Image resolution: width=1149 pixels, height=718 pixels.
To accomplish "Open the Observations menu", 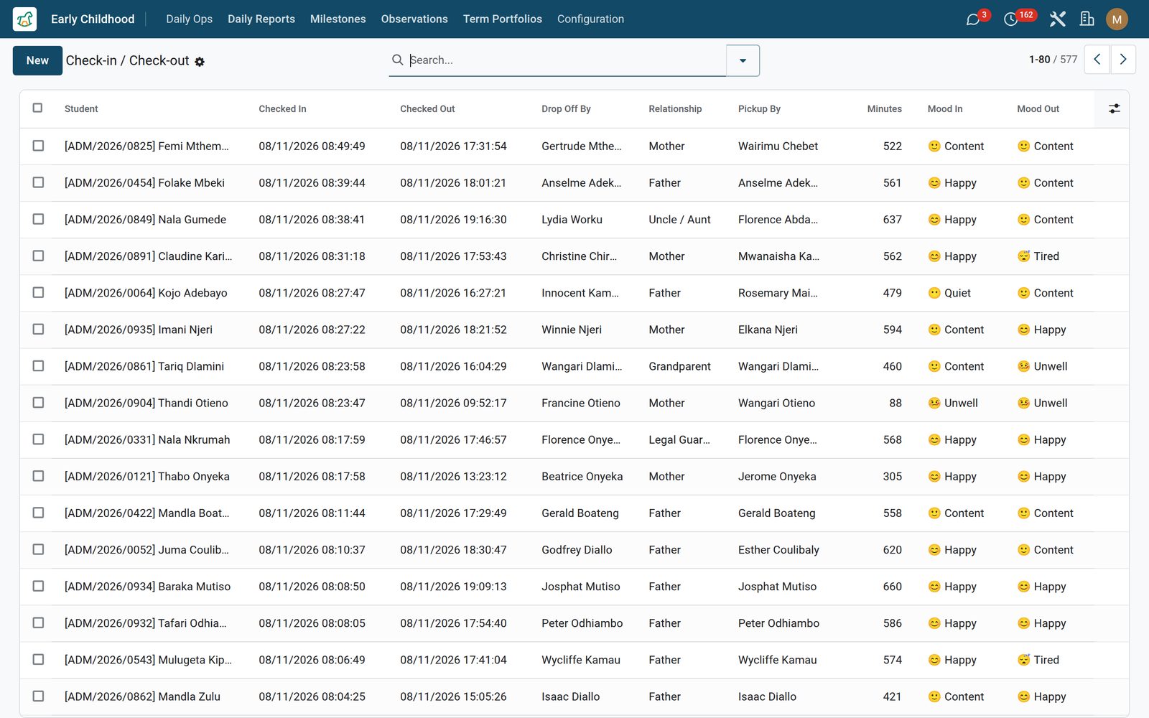I will 414,19.
